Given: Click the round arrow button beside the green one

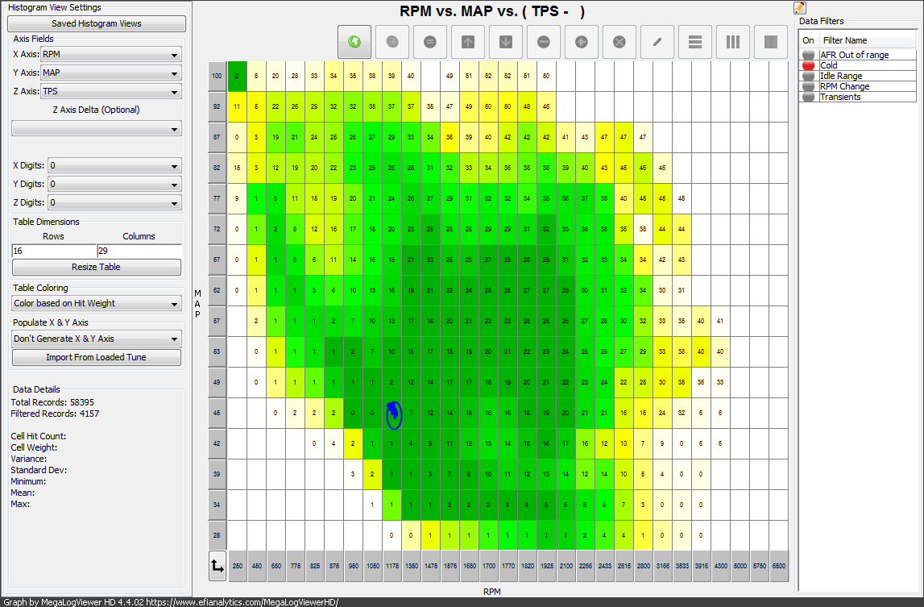Looking at the screenshot, I should point(392,42).
